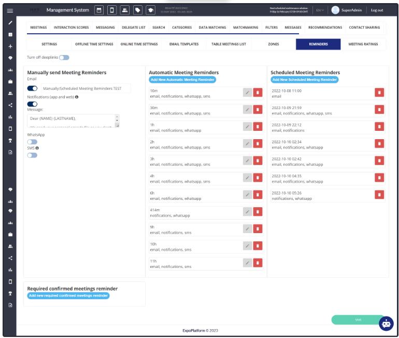The height and width of the screenshot is (338, 399).
Task: Switch to the Email Templates tab
Action: (x=184, y=44)
